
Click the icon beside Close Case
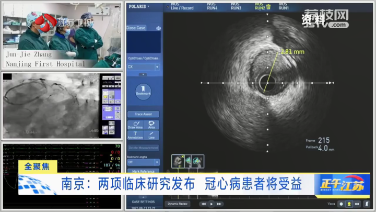pyautogui.click(x=158, y=28)
